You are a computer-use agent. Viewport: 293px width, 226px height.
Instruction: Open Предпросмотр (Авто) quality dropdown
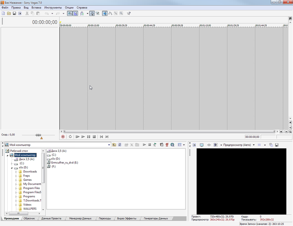[x=254, y=145]
